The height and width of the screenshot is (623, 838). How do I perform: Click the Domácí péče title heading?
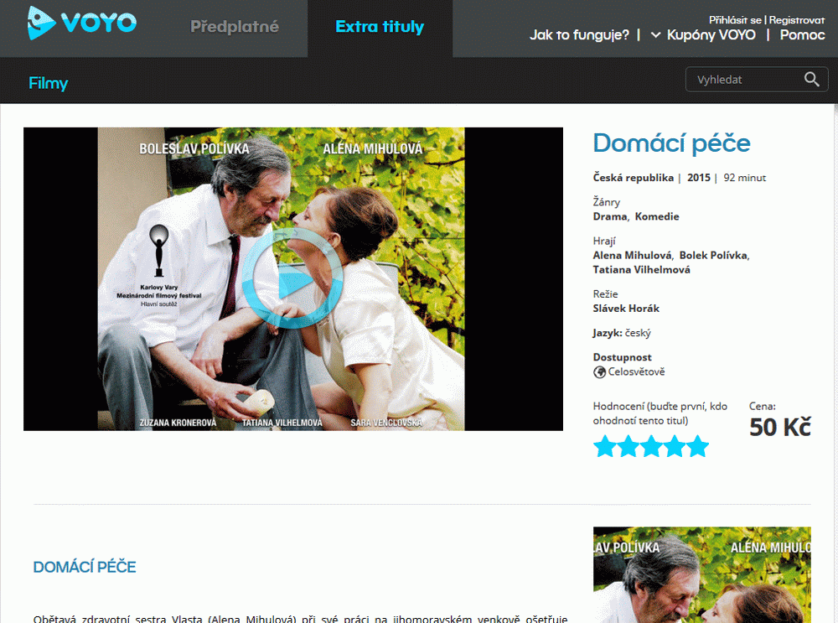pos(671,143)
